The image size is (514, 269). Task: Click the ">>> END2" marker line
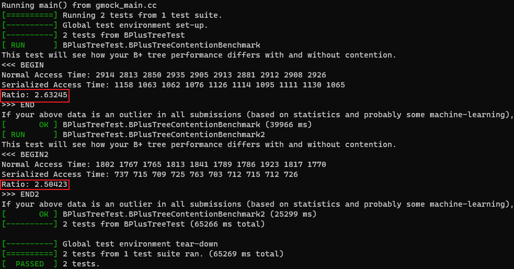(20, 194)
